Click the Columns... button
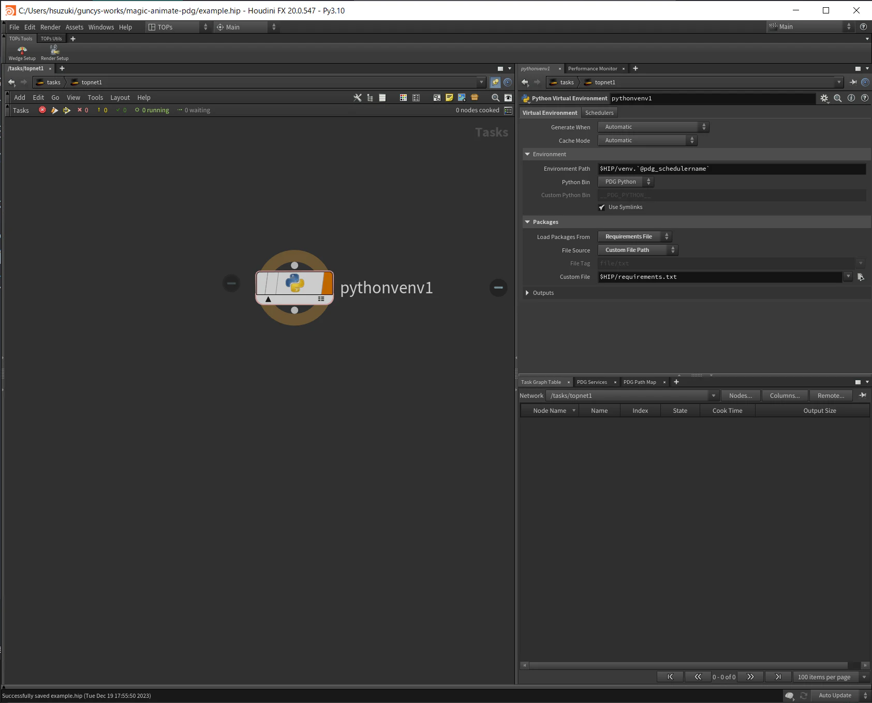Screen dimensions: 872x703 coord(785,396)
